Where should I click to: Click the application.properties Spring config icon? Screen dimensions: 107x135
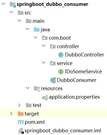click(45, 97)
